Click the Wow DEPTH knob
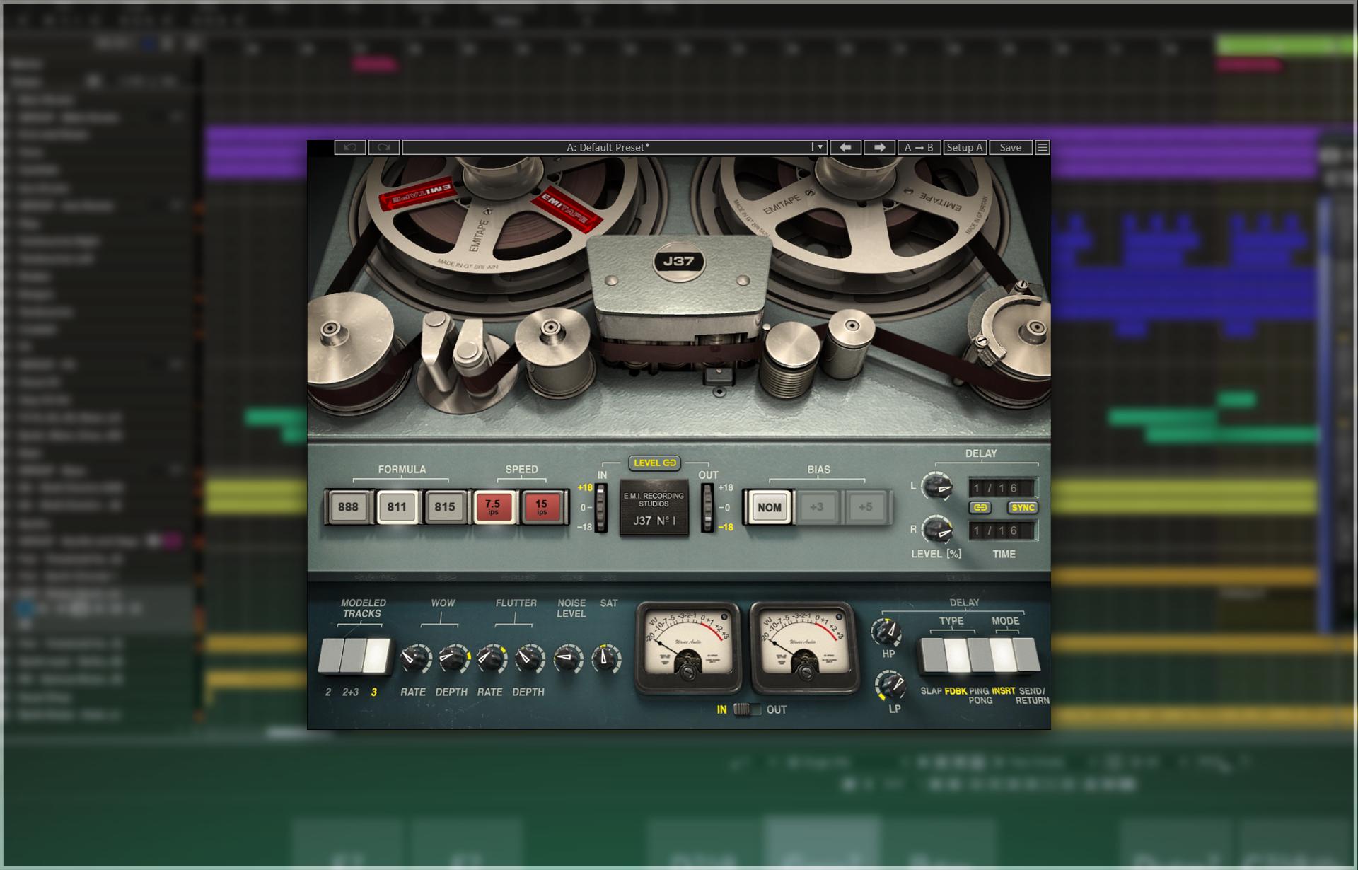 click(x=453, y=659)
